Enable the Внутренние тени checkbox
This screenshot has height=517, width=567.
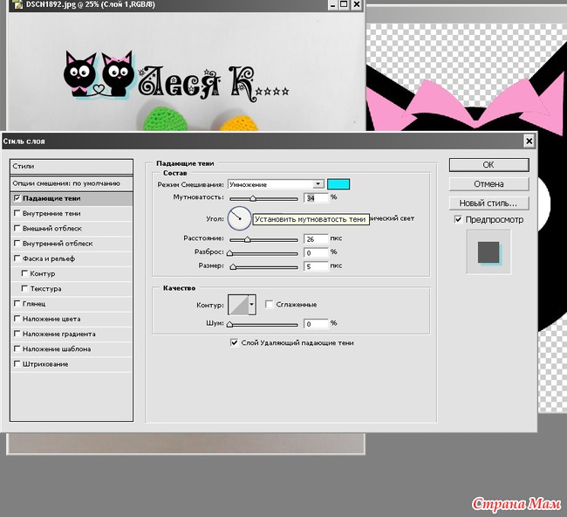(x=17, y=213)
